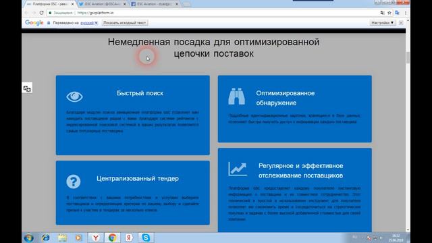Click the secure padlock icon in address bar
The height and width of the screenshot is (243, 432).
point(50,13)
